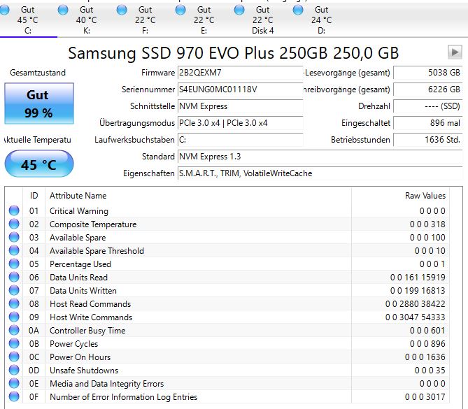
Task: Click the Gut 99 % health status button
Action: [x=39, y=103]
